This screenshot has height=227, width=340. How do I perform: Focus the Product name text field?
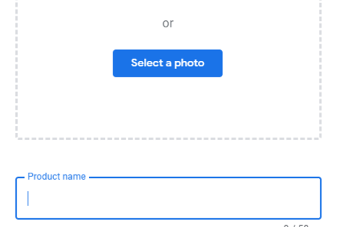pos(168,198)
